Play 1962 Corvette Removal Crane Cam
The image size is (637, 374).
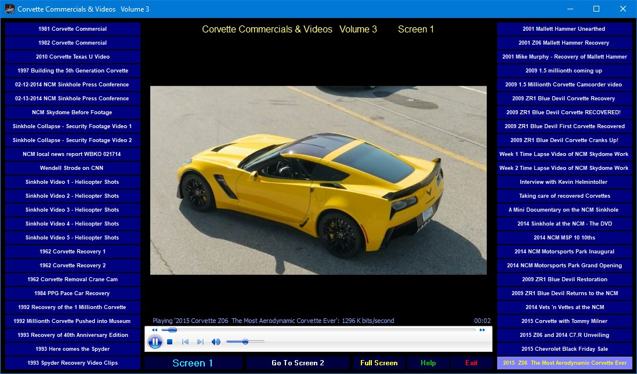(x=73, y=279)
